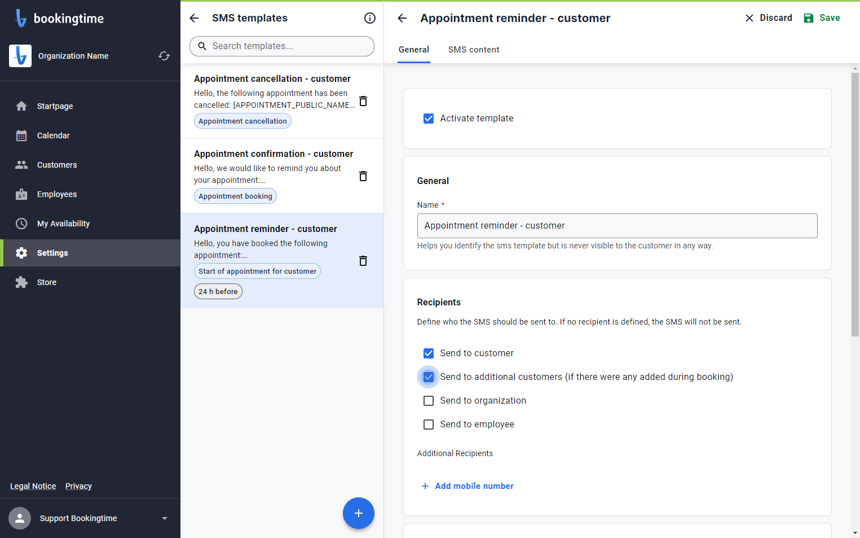Enable Send to organization
This screenshot has height=538, width=860.
pyautogui.click(x=429, y=401)
